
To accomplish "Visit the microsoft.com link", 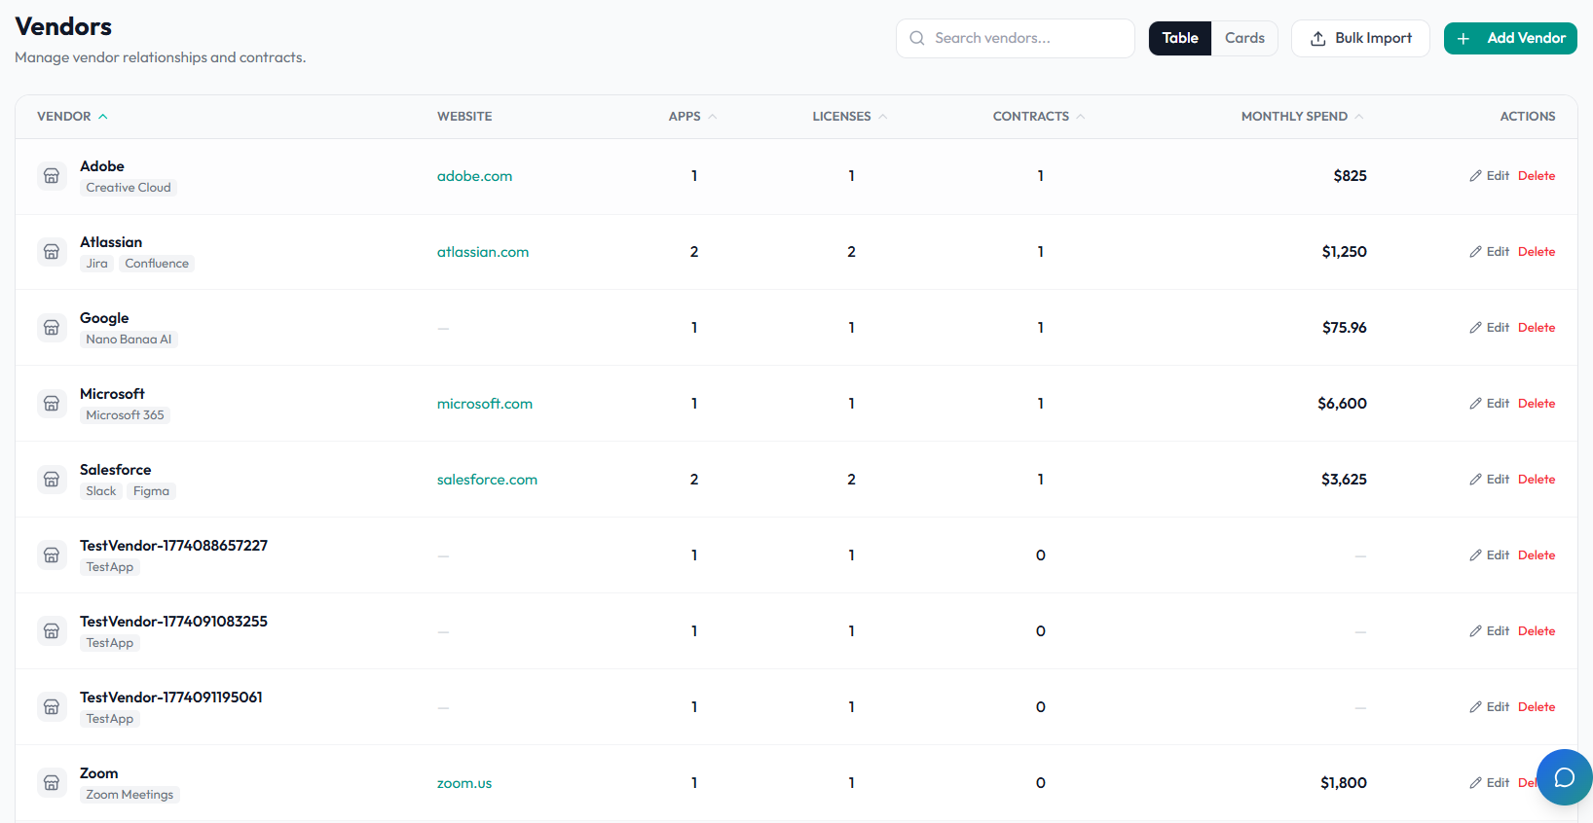I will (485, 404).
